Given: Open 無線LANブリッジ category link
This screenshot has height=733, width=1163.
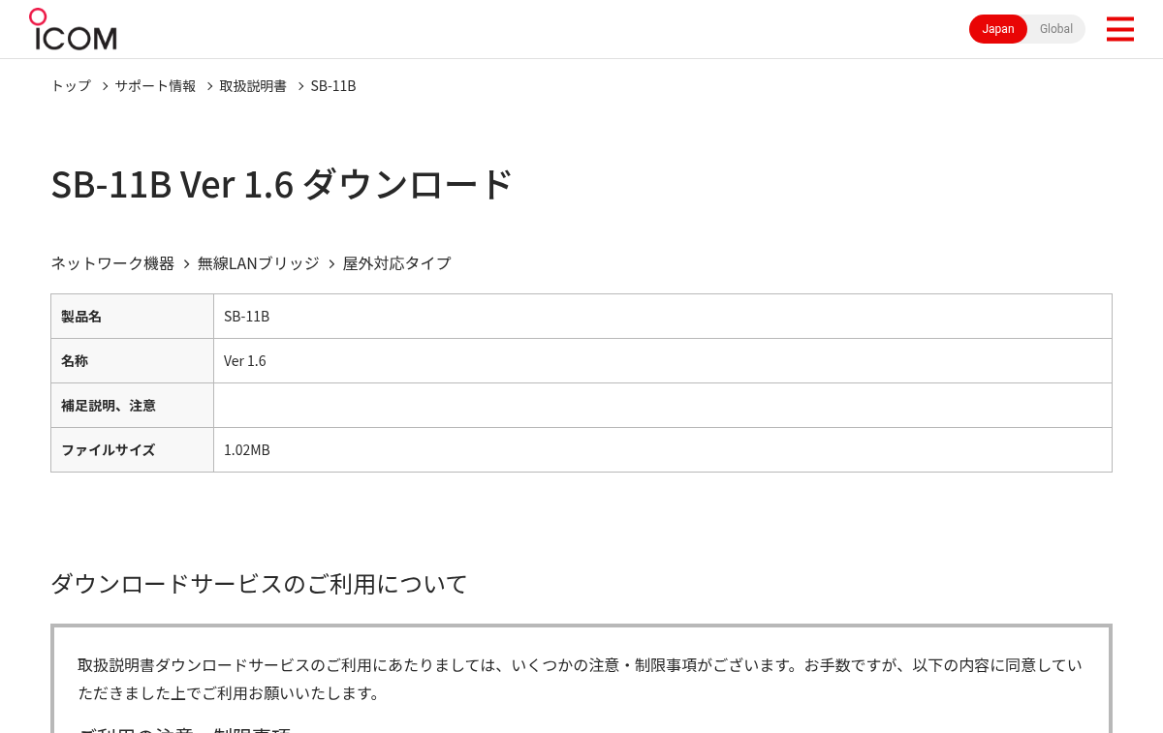Looking at the screenshot, I should coord(258,263).
